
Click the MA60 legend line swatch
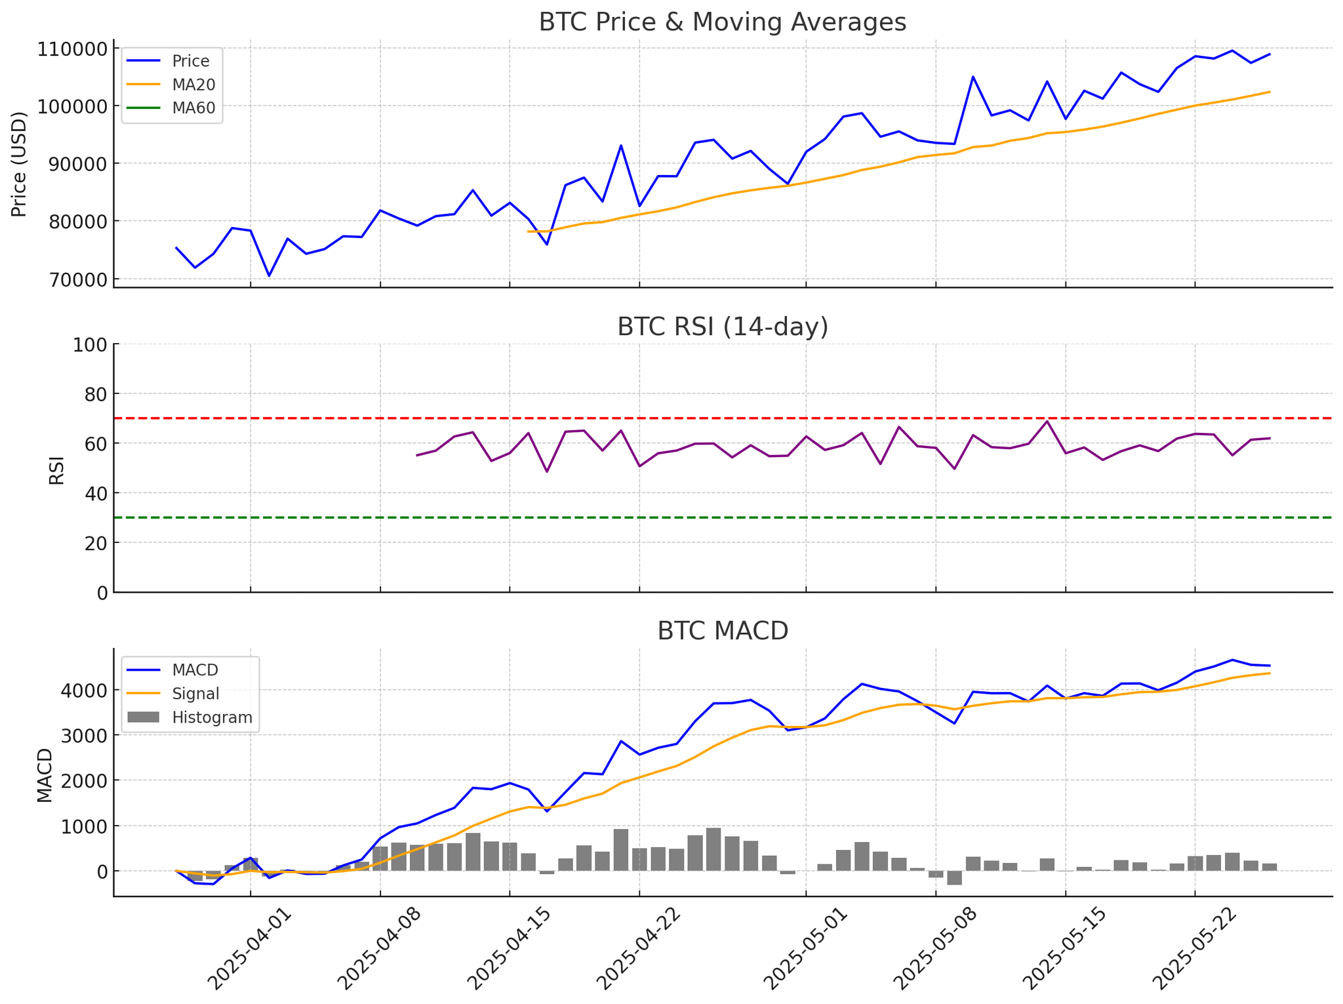tap(145, 109)
